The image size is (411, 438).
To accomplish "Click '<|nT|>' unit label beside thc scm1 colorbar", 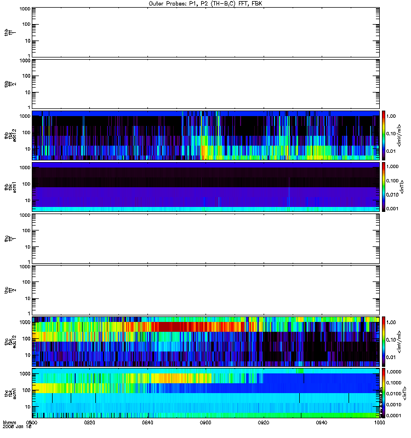I will [x=404, y=393].
